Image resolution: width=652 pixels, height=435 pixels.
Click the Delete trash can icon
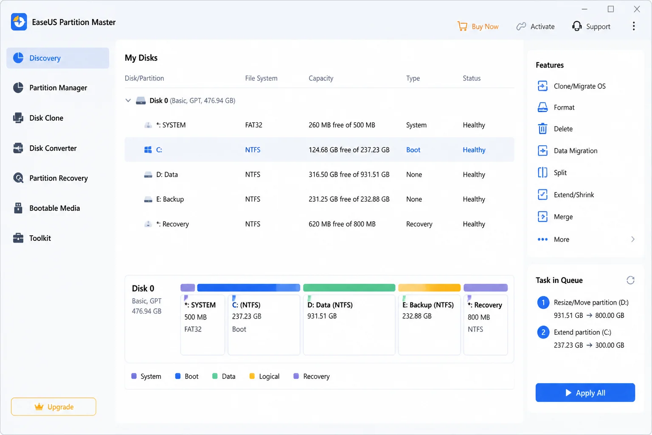tap(542, 129)
